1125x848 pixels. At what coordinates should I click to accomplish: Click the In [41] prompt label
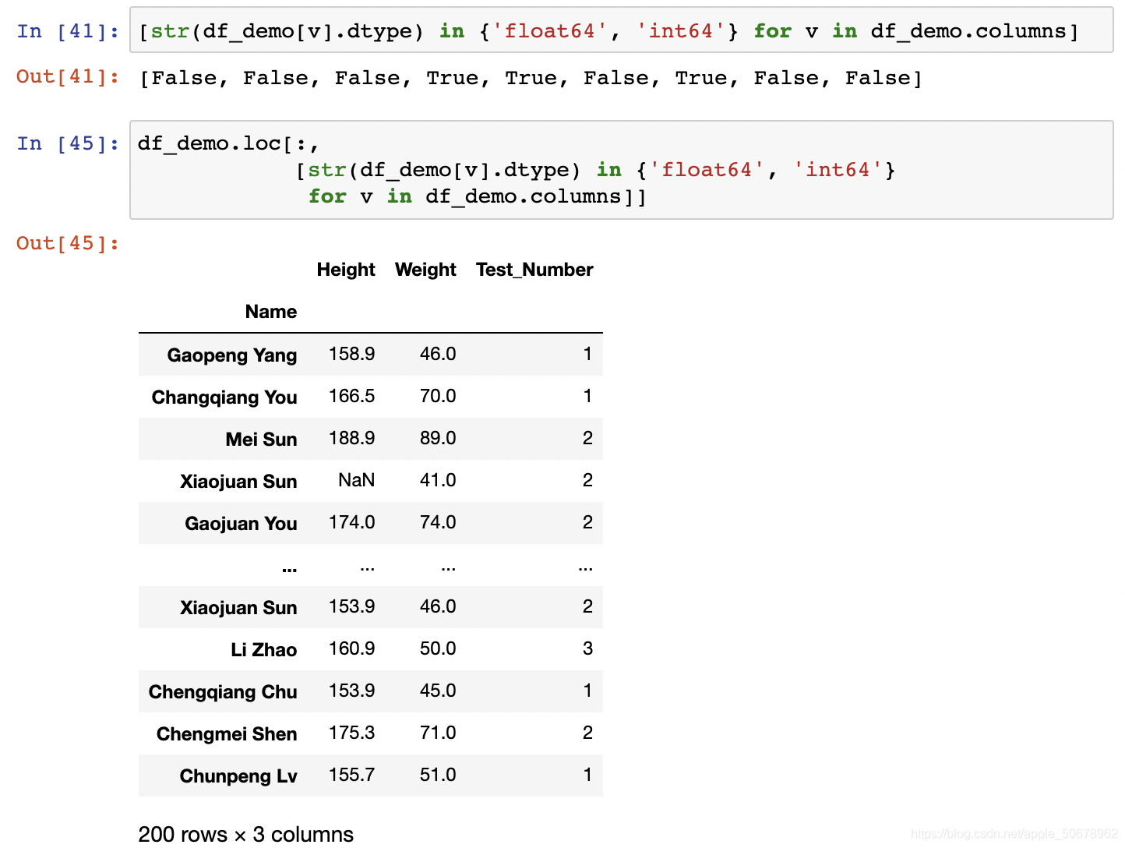[68, 31]
